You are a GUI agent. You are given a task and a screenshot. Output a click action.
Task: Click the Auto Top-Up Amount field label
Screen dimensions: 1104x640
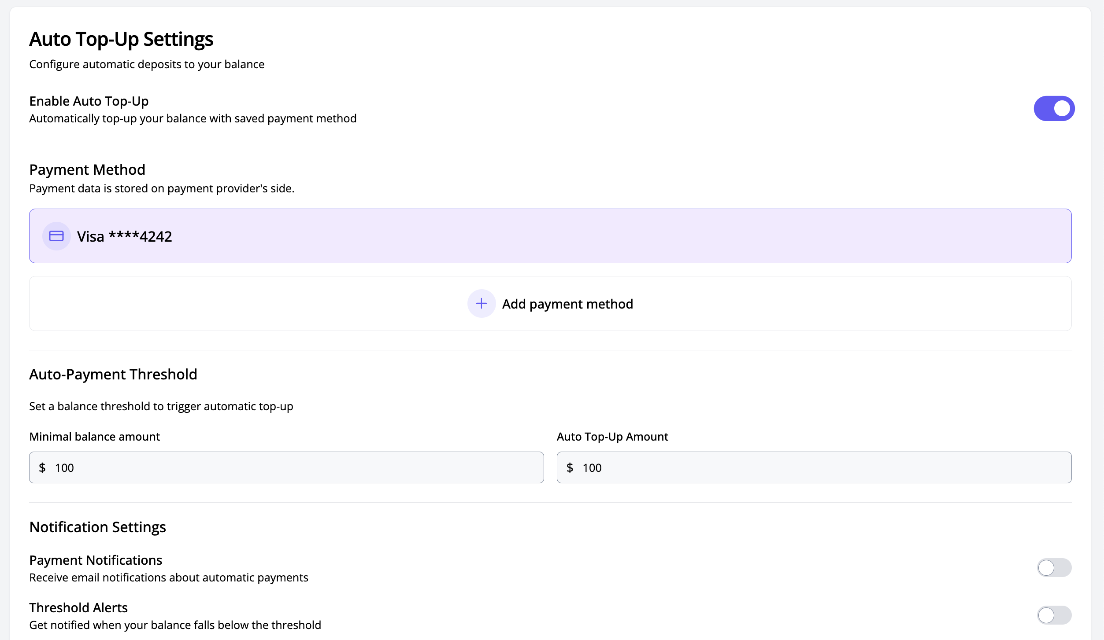click(x=612, y=437)
